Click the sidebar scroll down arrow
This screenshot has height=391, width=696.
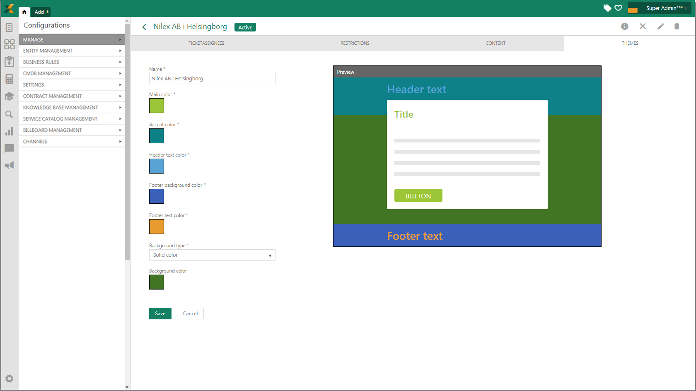pyautogui.click(x=127, y=387)
